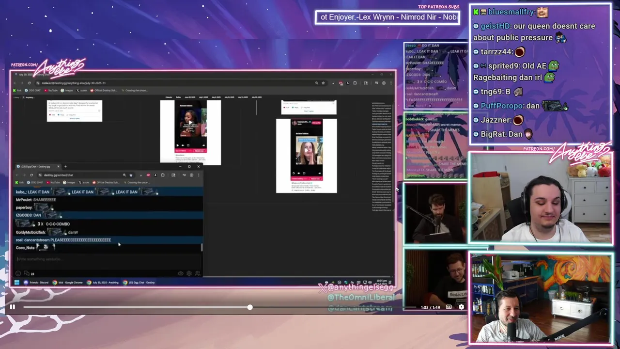Open Extensions puzzle icon in coda.io window
This screenshot has width=620, height=349.
[355, 83]
